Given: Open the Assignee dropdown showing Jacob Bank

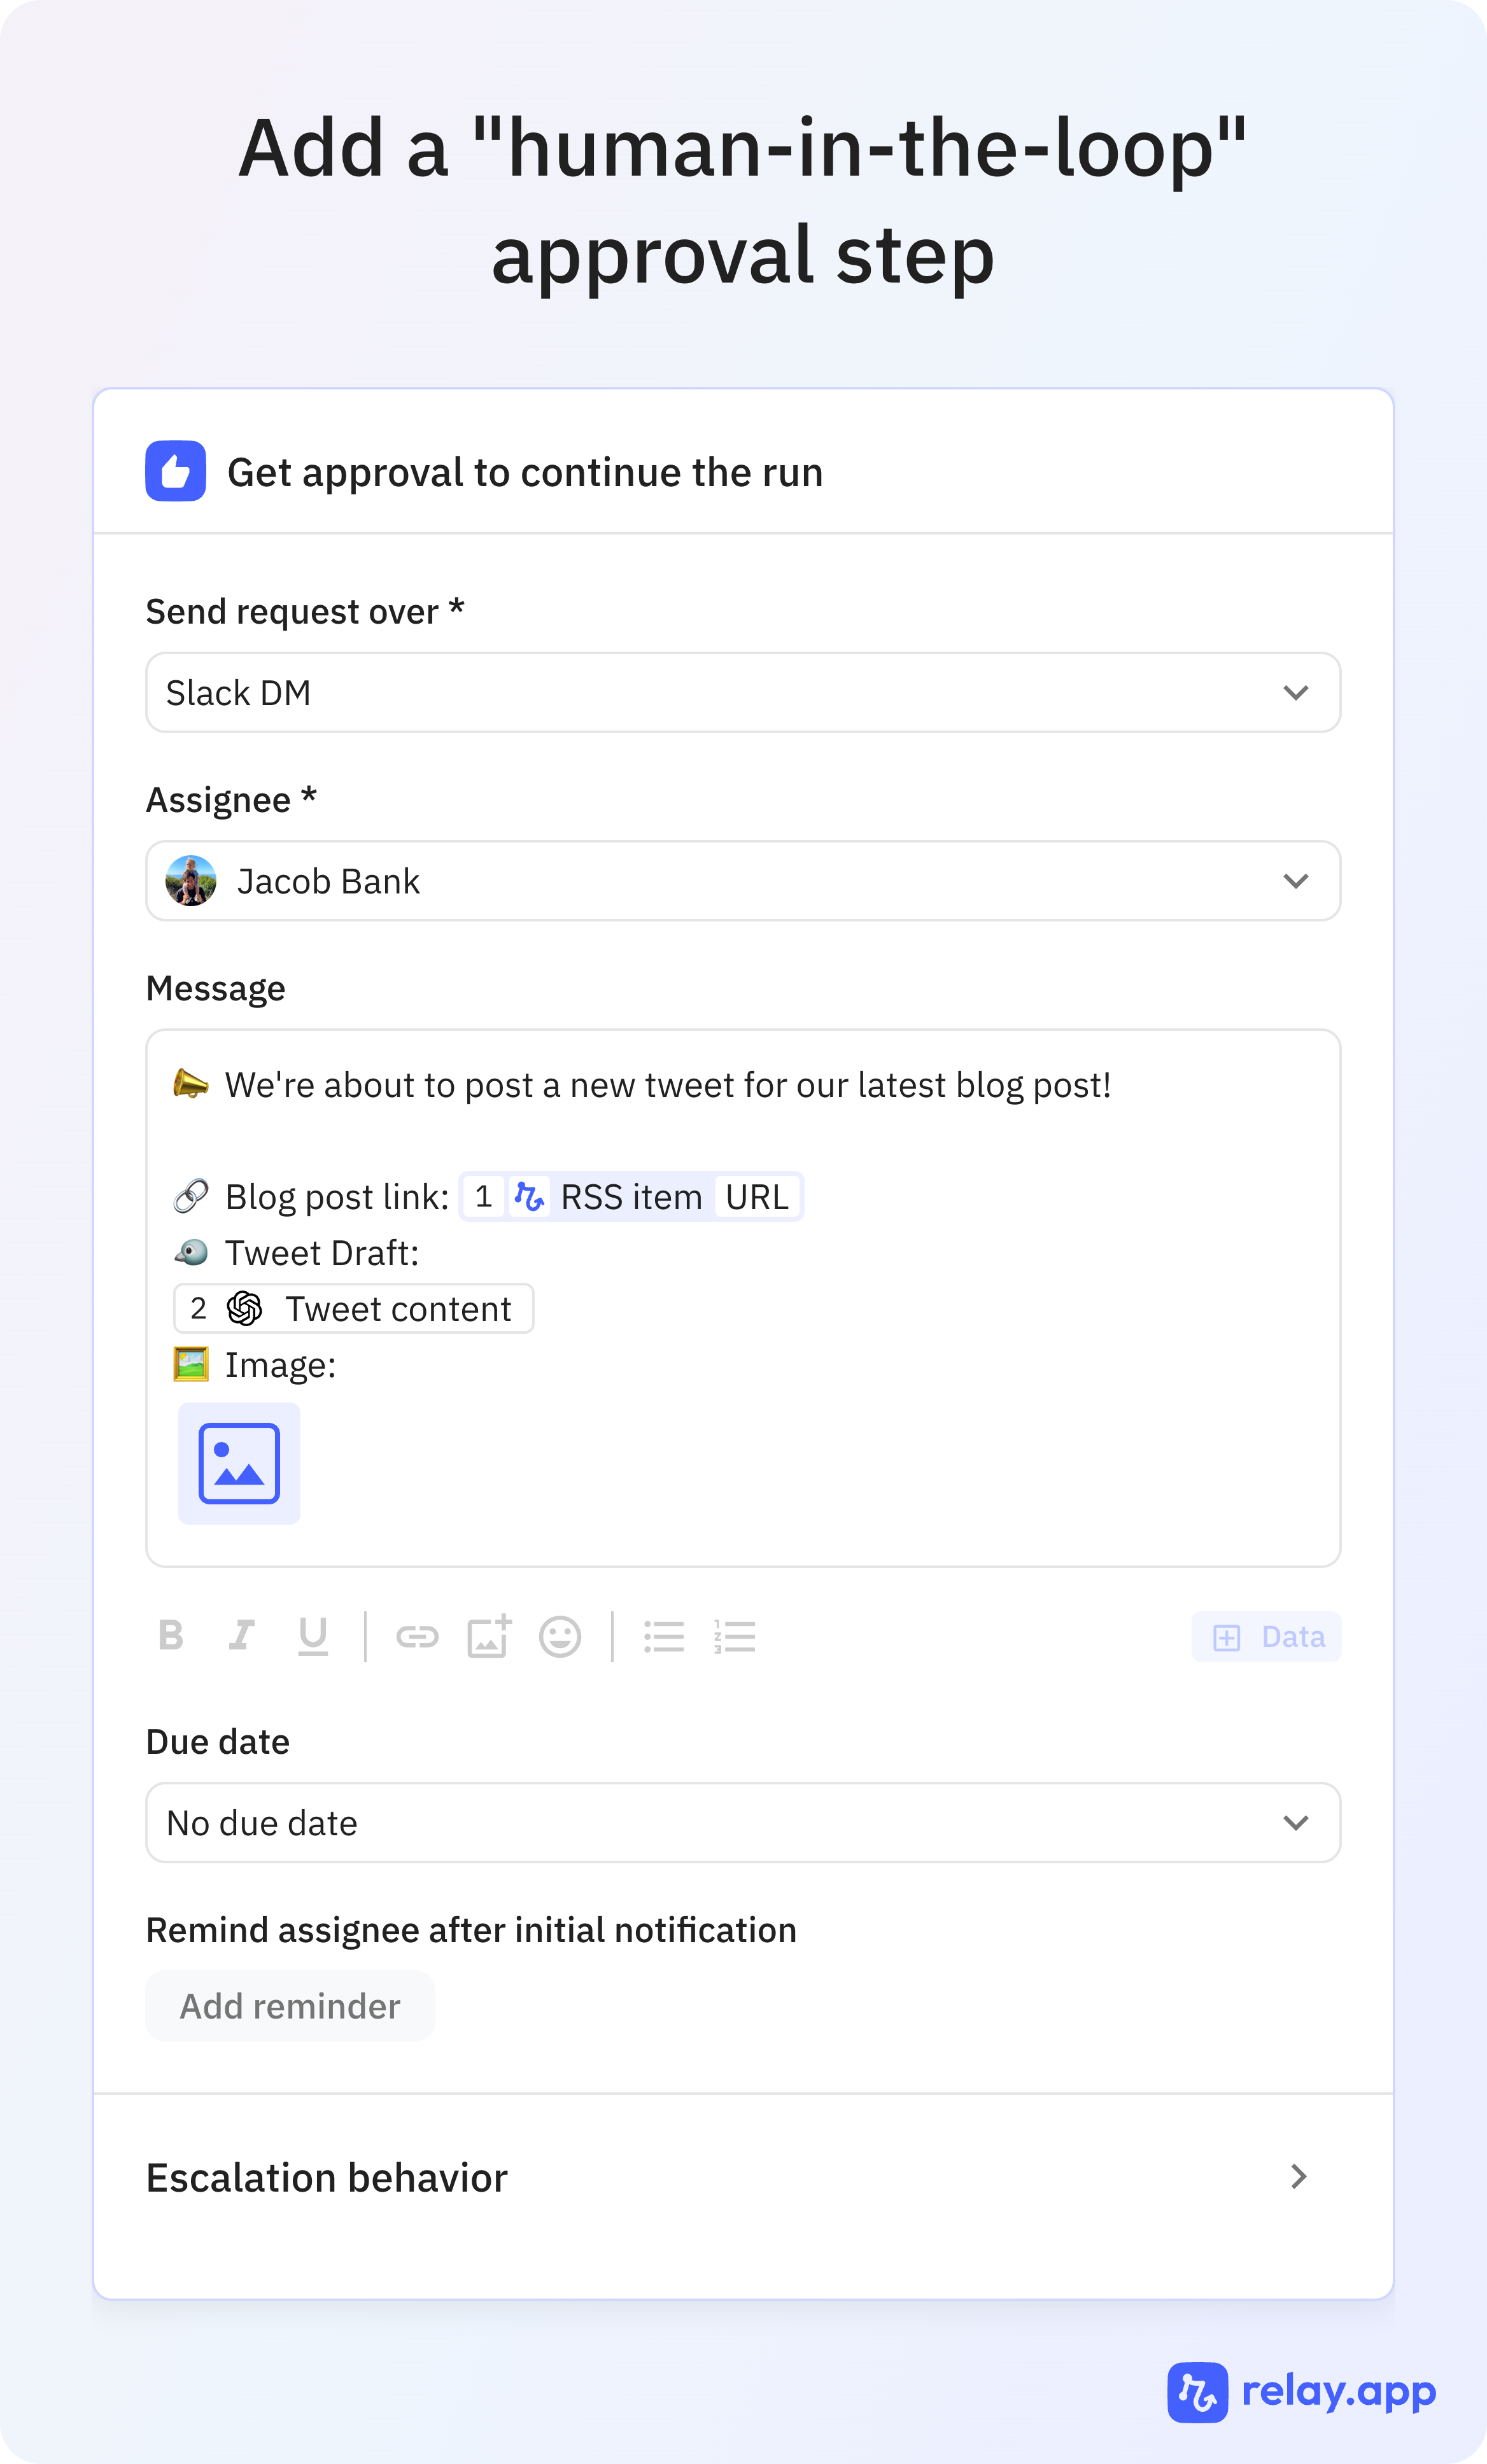Looking at the screenshot, I should (743, 881).
